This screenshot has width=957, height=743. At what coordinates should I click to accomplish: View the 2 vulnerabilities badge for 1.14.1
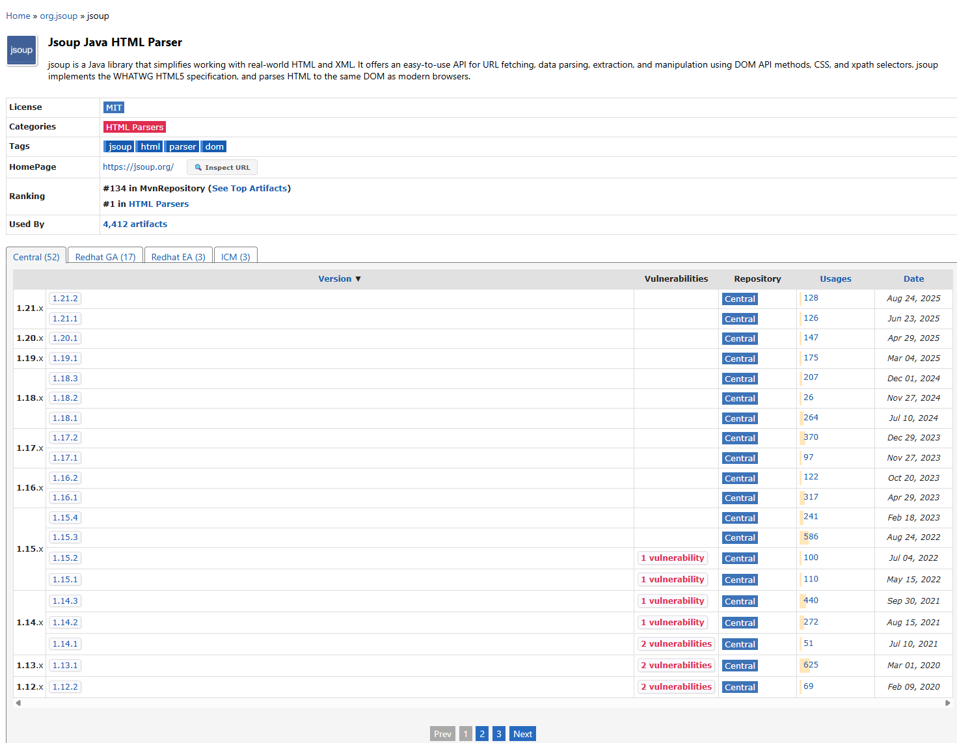[x=677, y=644]
